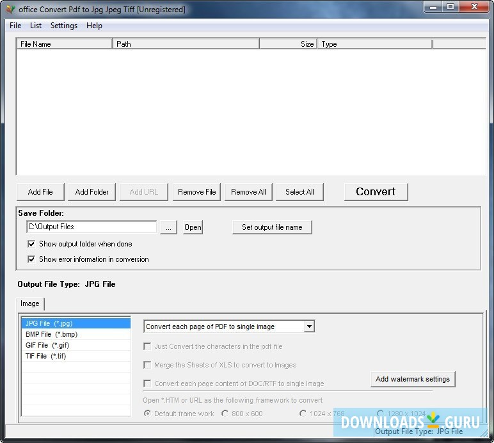Click the application icon in title bar
Image resolution: width=494 pixels, height=443 pixels.
pos(10,10)
